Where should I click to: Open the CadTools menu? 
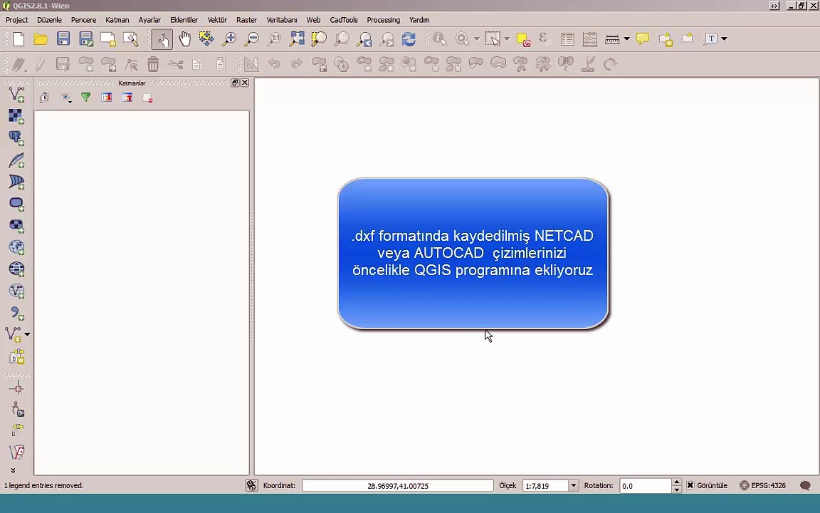(344, 20)
